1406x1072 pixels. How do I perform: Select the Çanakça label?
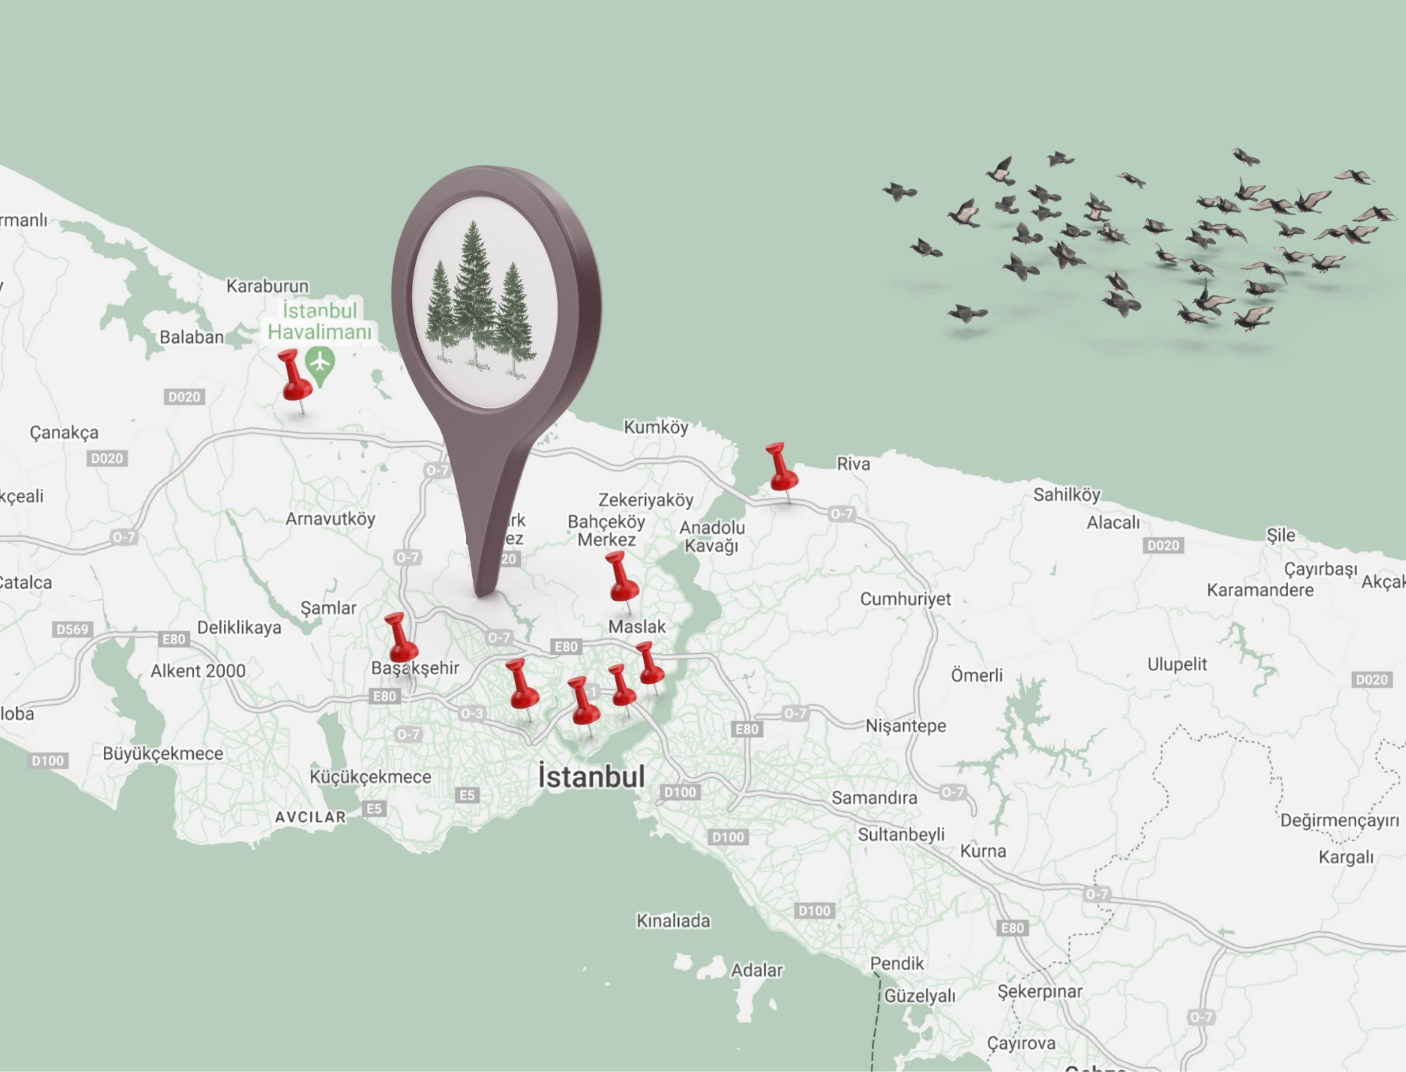(x=64, y=433)
